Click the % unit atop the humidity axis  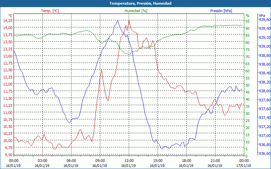pyautogui.click(x=248, y=16)
